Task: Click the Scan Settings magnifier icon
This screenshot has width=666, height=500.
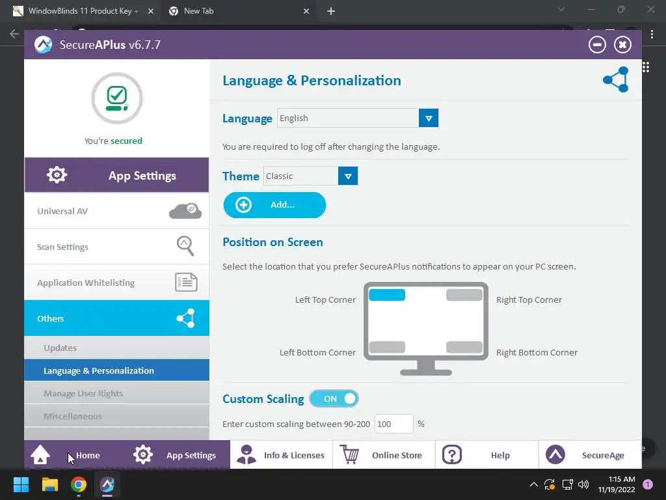Action: pyautogui.click(x=185, y=246)
